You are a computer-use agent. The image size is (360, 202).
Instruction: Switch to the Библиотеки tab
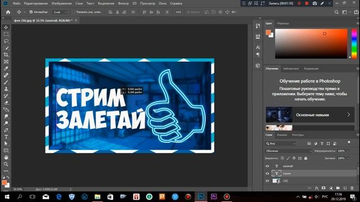tap(291, 68)
